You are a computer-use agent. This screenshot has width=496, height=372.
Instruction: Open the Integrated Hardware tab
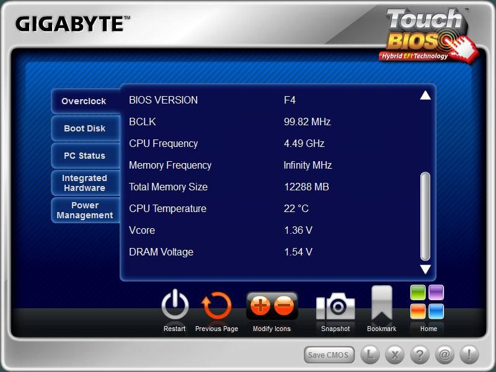click(86, 183)
